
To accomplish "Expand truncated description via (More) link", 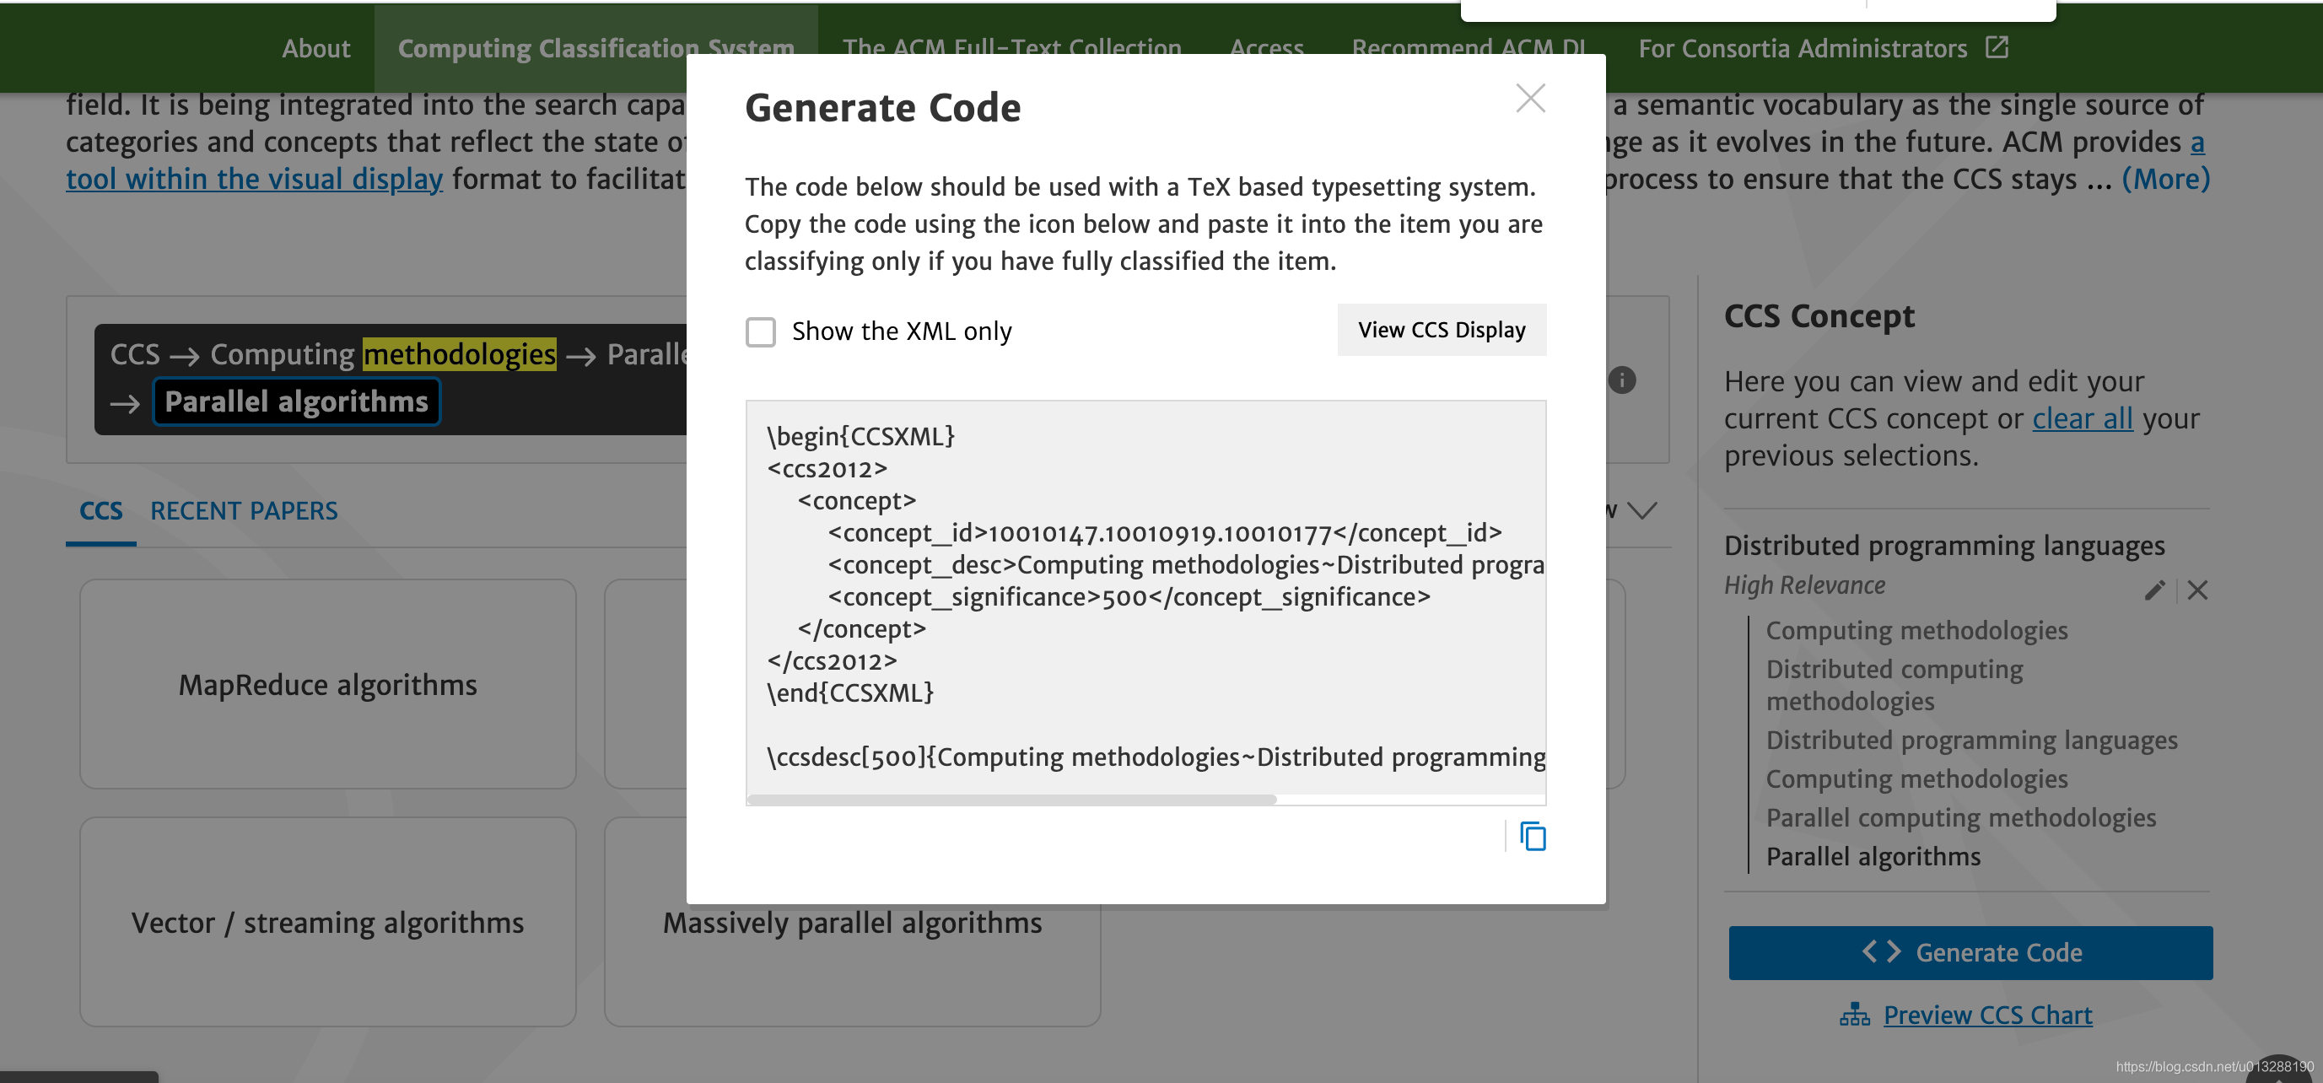I will pyautogui.click(x=2164, y=179).
